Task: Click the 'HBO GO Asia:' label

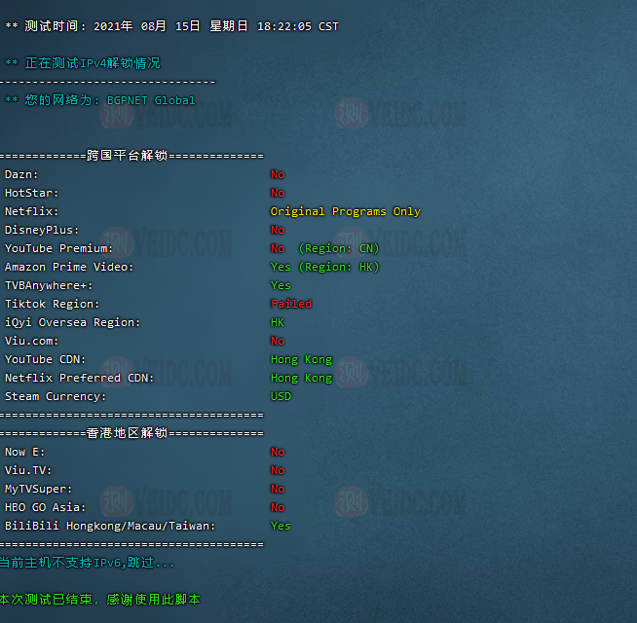Action: [45, 507]
